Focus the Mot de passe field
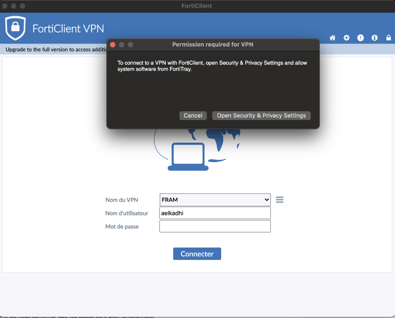The width and height of the screenshot is (395, 318). pos(215,226)
